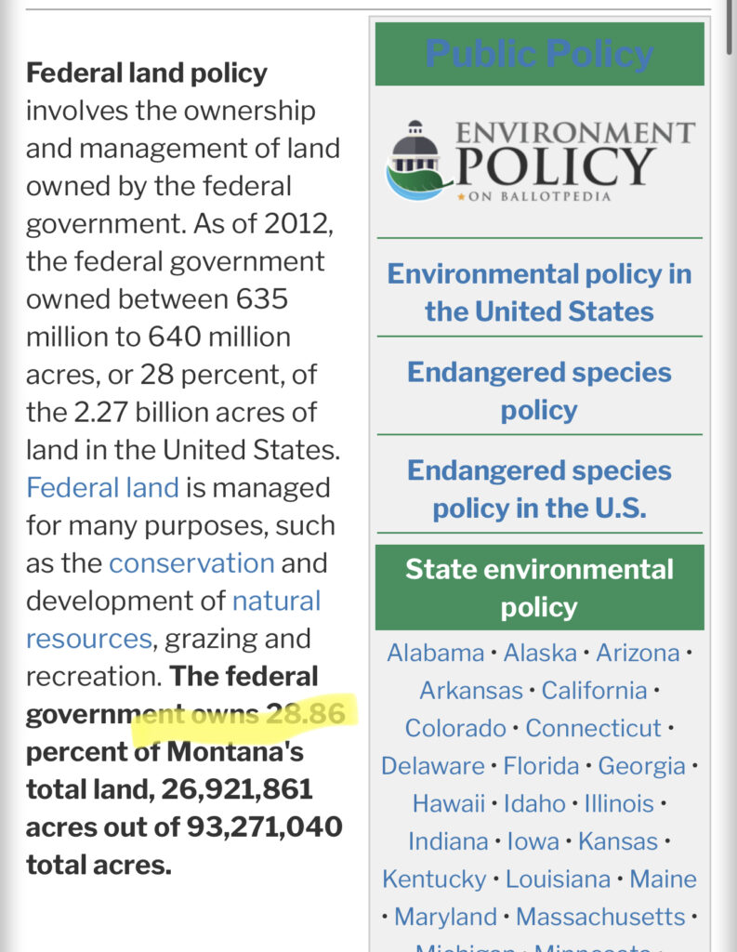Open the California state link

[594, 691]
